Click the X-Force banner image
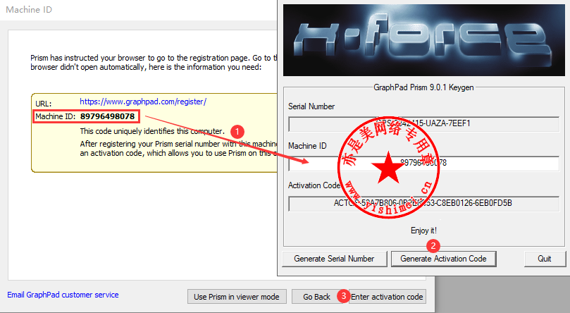This screenshot has width=570, height=313. pos(424,40)
